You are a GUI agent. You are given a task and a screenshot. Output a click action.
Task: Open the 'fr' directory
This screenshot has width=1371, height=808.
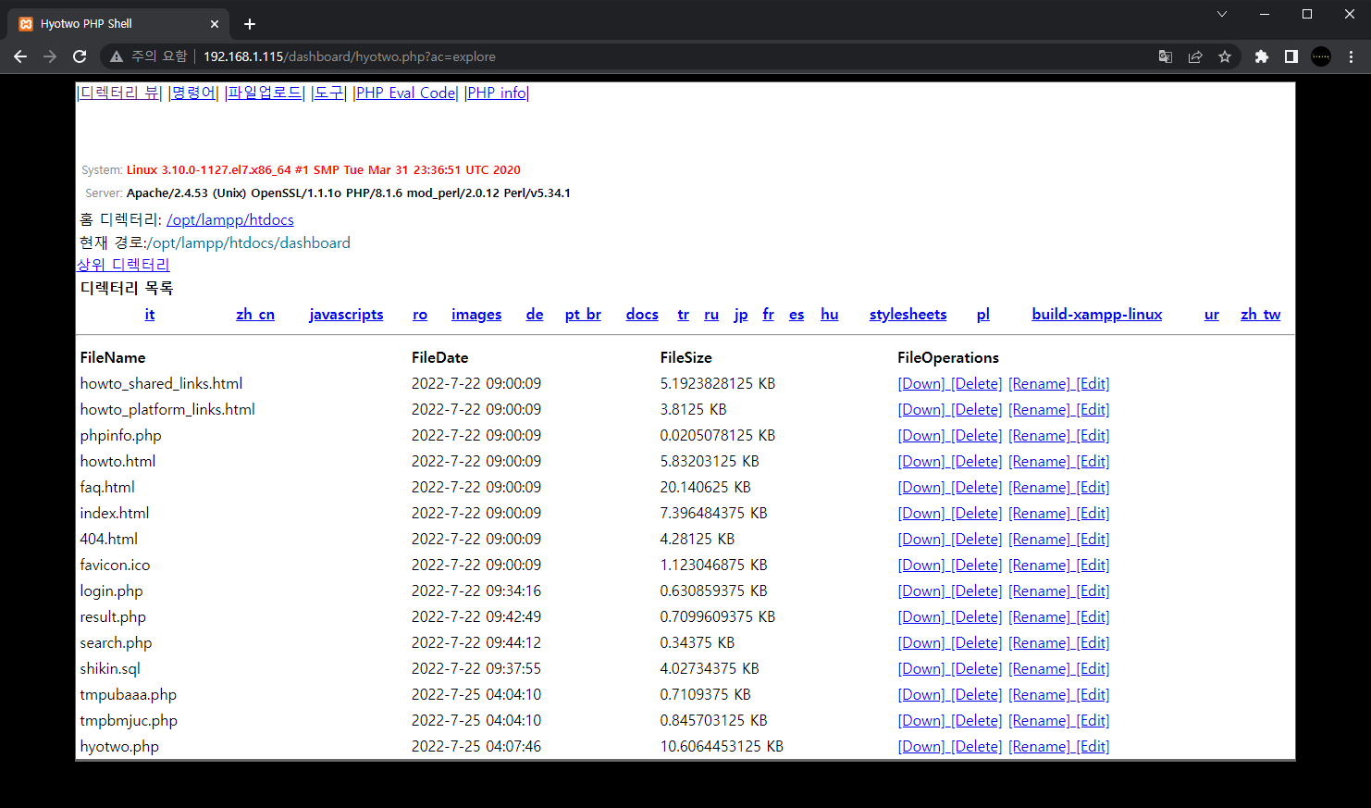(x=768, y=315)
